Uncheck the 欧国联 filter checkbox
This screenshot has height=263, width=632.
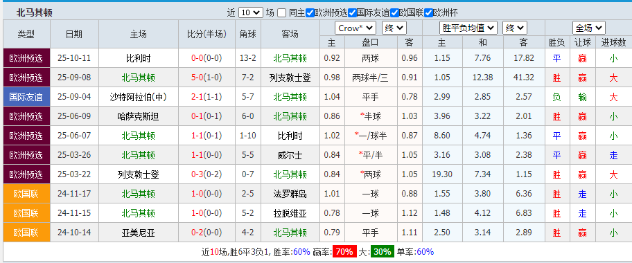pos(394,12)
